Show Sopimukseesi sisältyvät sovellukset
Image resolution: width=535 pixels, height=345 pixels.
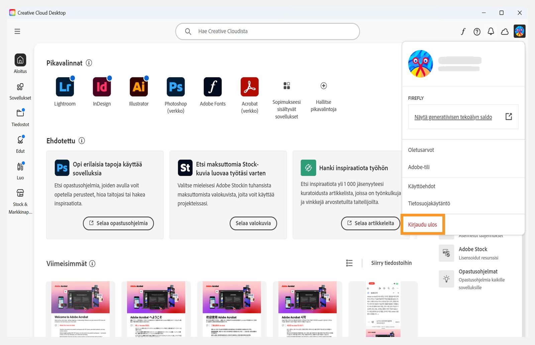(x=287, y=86)
